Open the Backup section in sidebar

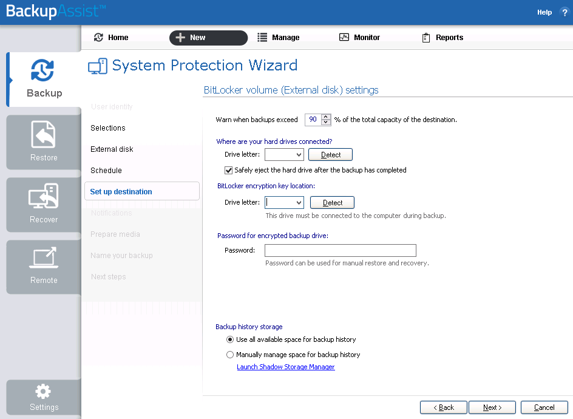click(44, 80)
